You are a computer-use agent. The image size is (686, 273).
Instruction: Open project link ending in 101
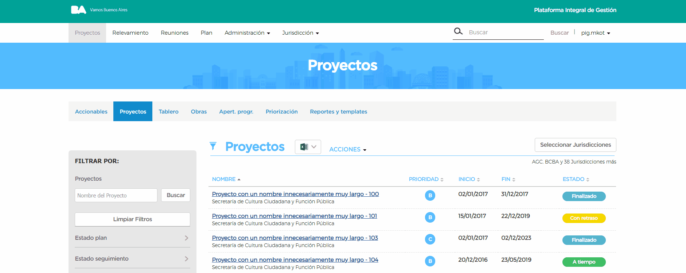(x=294, y=216)
